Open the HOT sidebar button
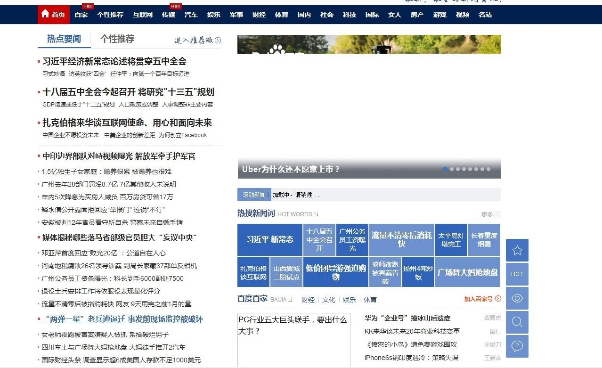 pos(517,274)
